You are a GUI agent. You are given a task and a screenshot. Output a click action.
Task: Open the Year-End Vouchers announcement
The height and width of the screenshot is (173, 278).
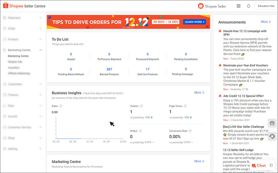point(242,66)
